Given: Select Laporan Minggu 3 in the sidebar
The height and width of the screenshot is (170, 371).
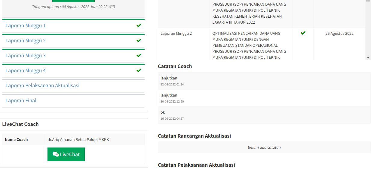Looking at the screenshot, I should click(x=26, y=56).
